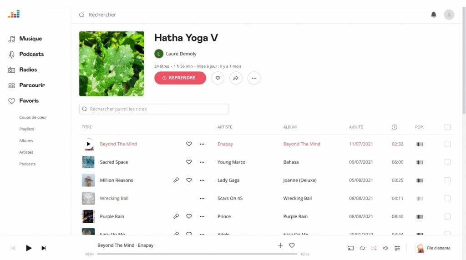This screenshot has width=466, height=260.
Task: Check the Wrecking Ball row checkbox
Action: tap(447, 198)
